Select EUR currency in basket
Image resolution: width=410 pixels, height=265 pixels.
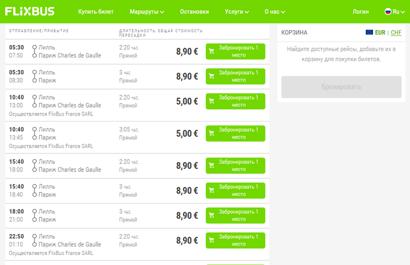pos(380,32)
